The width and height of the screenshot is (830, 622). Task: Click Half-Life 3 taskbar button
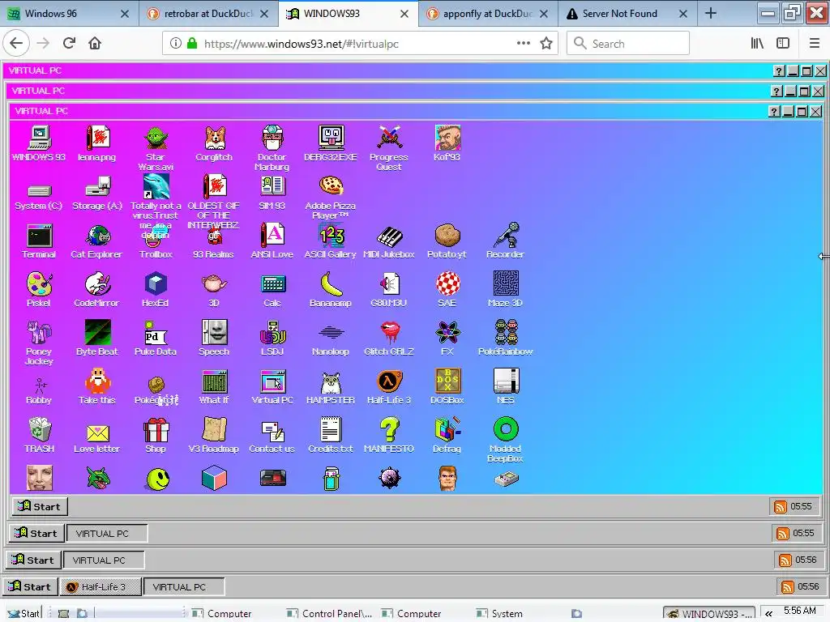[x=101, y=586]
